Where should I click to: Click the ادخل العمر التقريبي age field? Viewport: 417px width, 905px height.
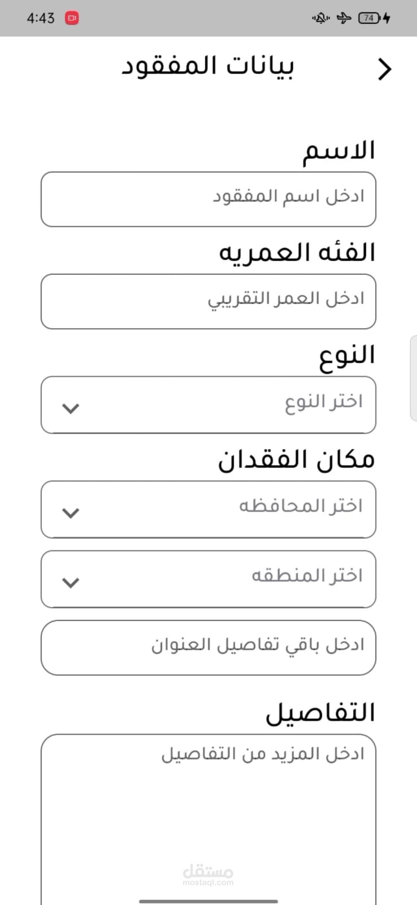pyautogui.click(x=208, y=301)
